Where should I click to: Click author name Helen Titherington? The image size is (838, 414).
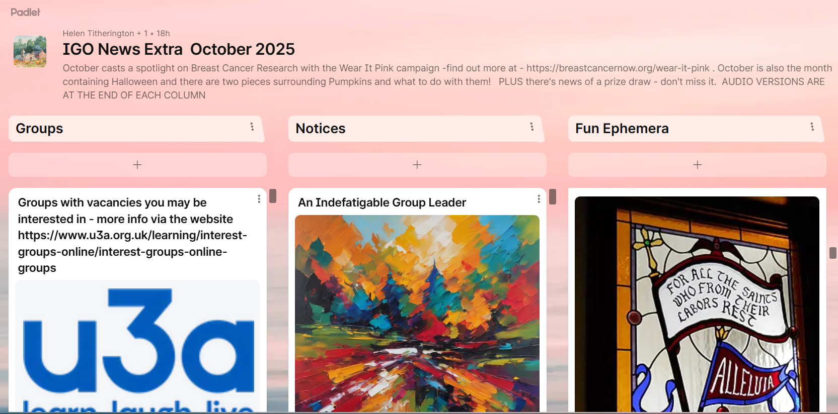pyautogui.click(x=98, y=33)
